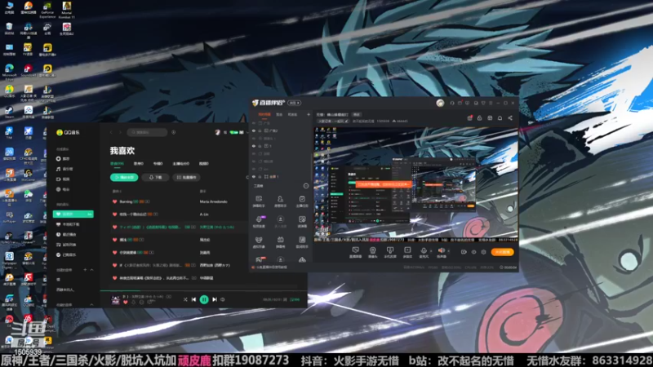Open the now-playing album cover thumbnail
Image resolution: width=653 pixels, height=367 pixels.
pos(115,299)
